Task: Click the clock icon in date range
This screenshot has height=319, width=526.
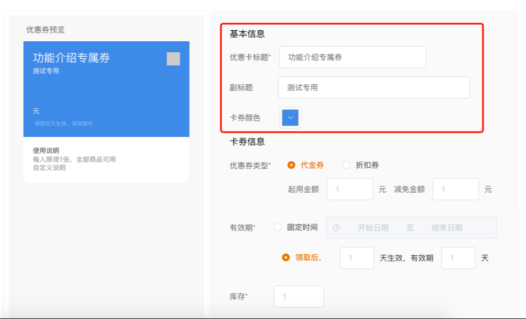Action: 336,228
